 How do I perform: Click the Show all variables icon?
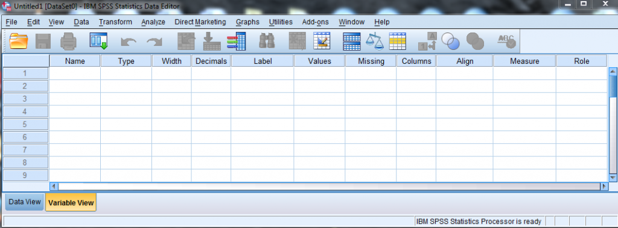[x=475, y=41]
